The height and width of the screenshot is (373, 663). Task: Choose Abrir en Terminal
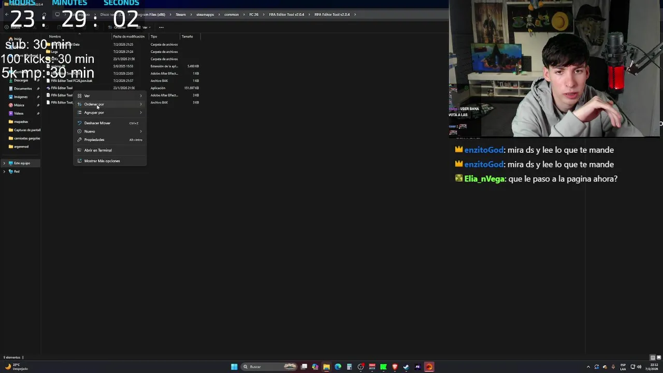click(x=110, y=150)
